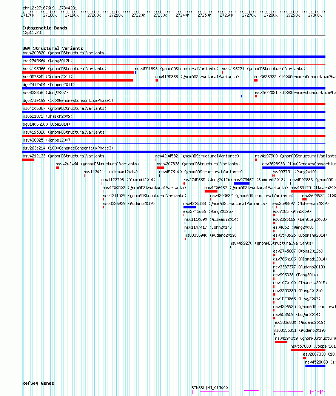Open nsv4195320 gnomAD variant label
Image resolution: width=336 pixels, height=396 pixels.
tap(65, 133)
